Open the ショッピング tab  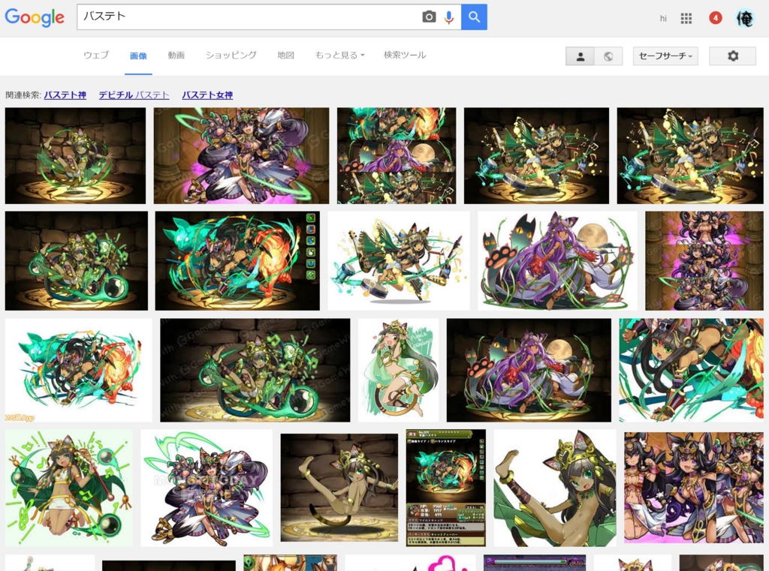[231, 55]
